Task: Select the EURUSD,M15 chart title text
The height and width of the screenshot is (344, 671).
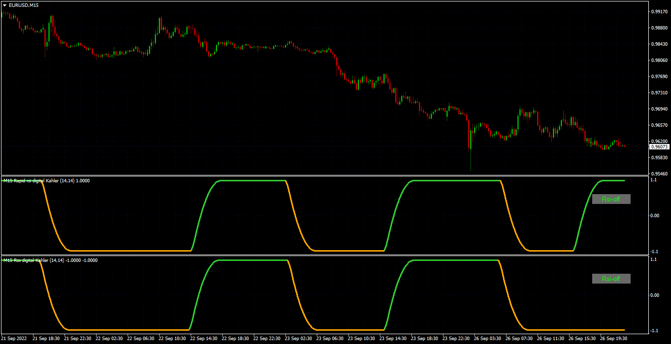Action: [x=24, y=5]
